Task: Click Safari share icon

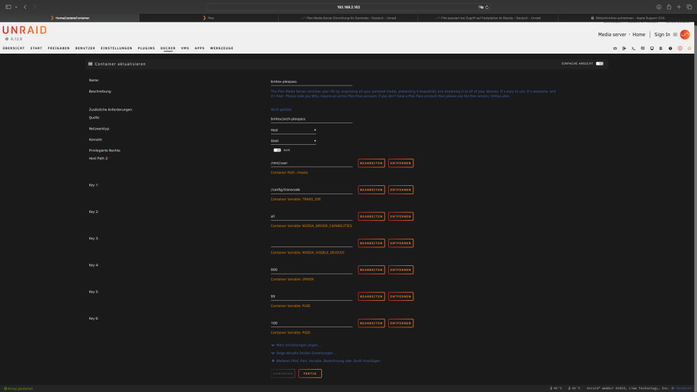Action: tap(669, 7)
